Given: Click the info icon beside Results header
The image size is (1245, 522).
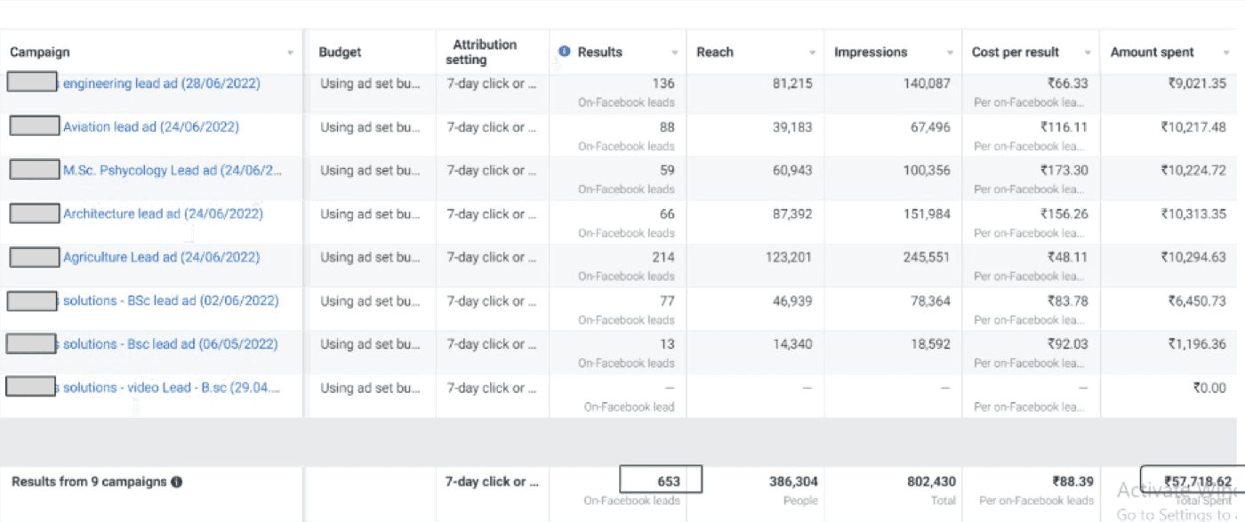Looking at the screenshot, I should click(x=564, y=52).
